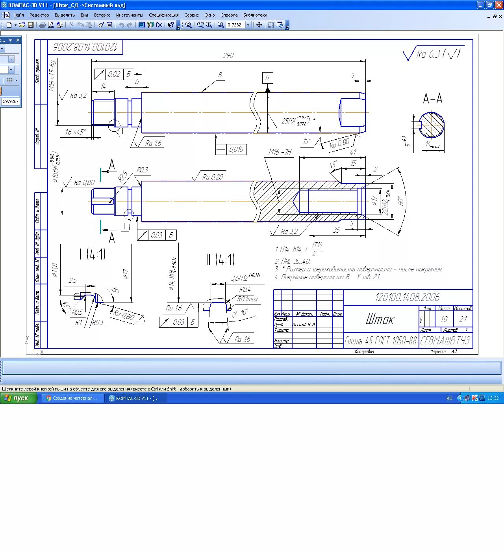The image size is (504, 553).
Task: Open the Выделить menu
Action: click(65, 15)
